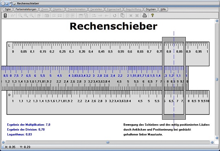The image size is (220, 151).
Task: Click the swap arrows icon before right arrow
Action: 94,15
